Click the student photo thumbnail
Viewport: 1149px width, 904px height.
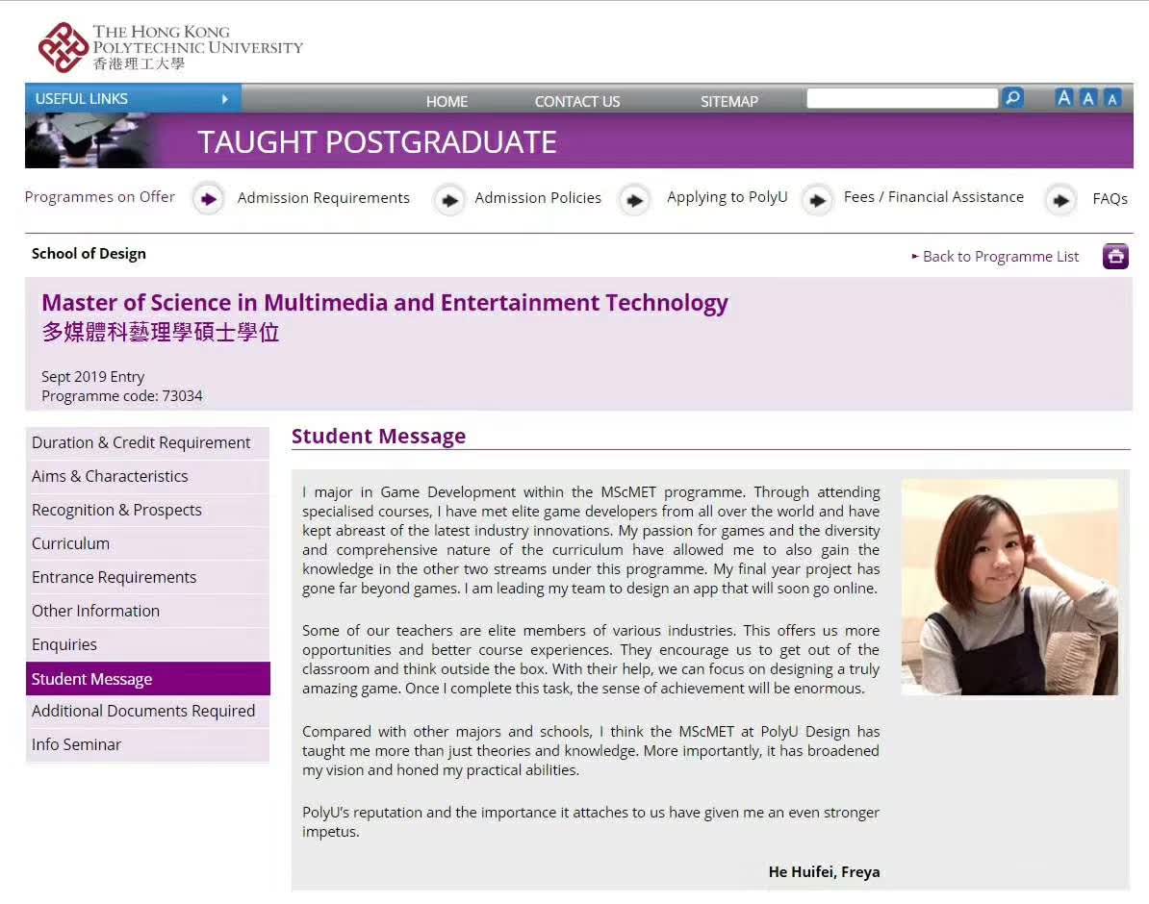[x=1009, y=587]
